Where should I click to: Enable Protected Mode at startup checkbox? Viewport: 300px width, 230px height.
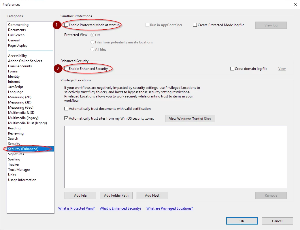66,25
